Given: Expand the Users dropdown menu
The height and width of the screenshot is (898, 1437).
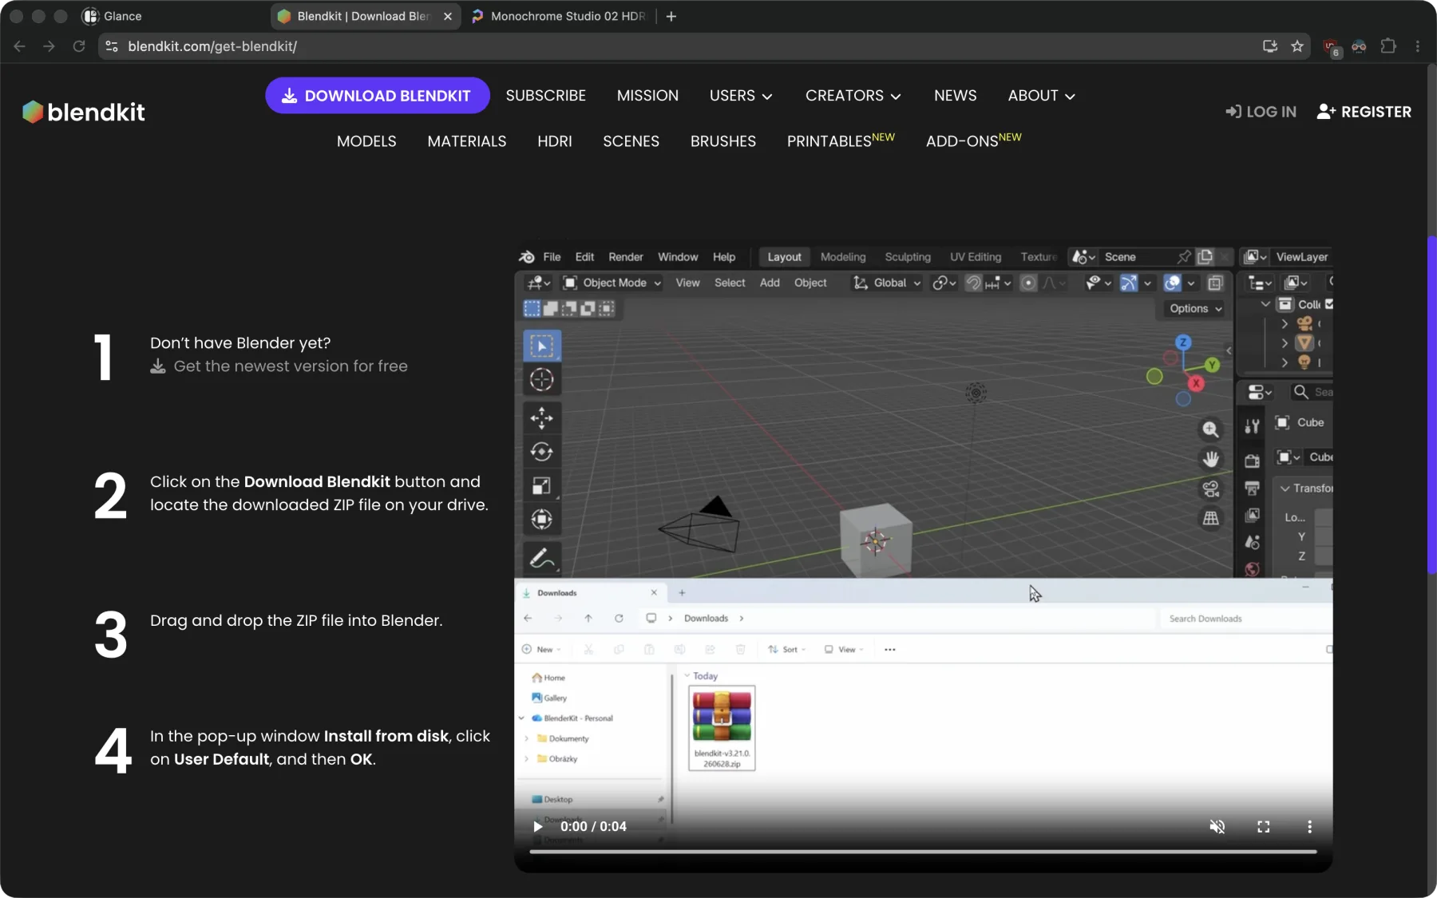Looking at the screenshot, I should pyautogui.click(x=741, y=96).
